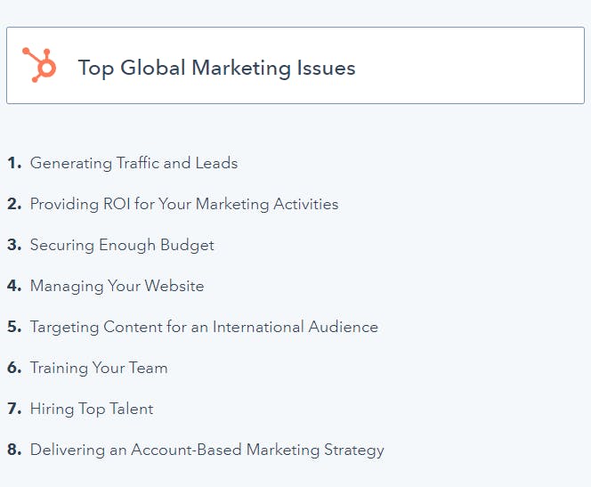Click the list number 2 marker
The width and height of the screenshot is (591, 487).
[13, 204]
